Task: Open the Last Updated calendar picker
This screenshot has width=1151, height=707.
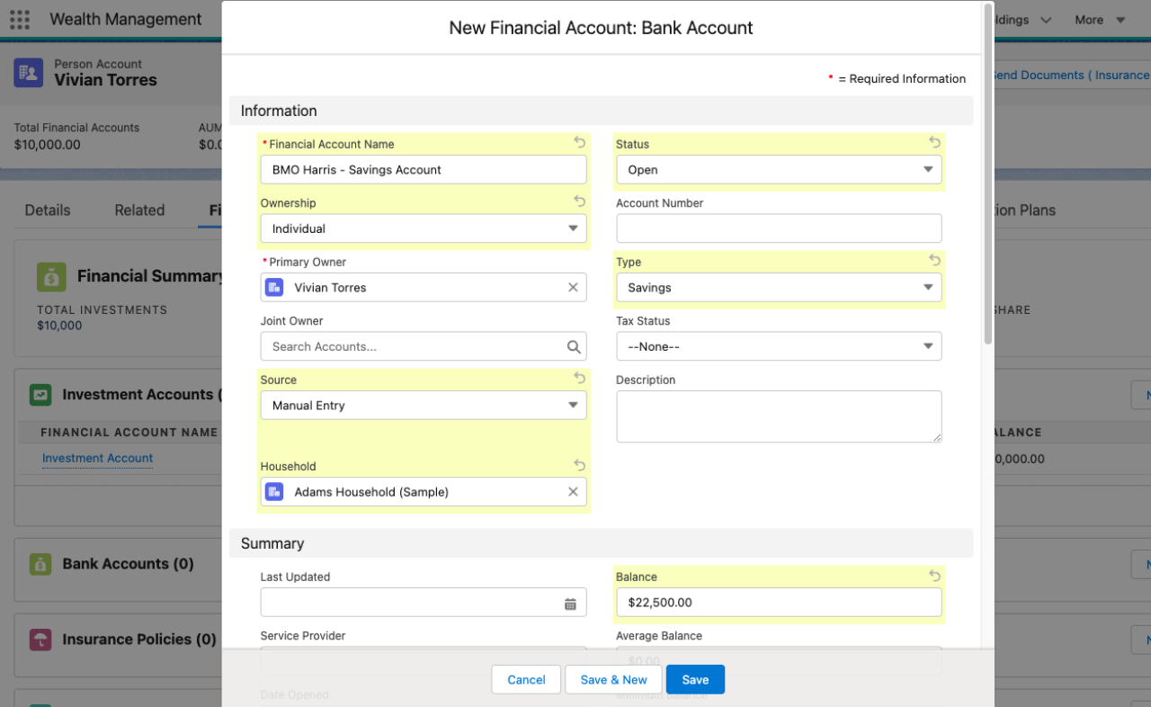Action: coord(570,604)
